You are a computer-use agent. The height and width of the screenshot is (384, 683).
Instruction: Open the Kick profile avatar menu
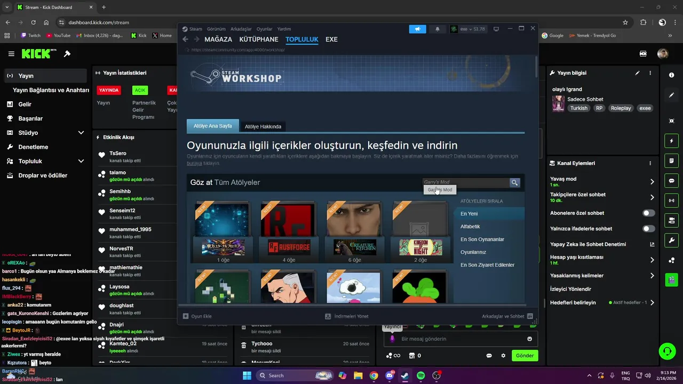tap(663, 54)
